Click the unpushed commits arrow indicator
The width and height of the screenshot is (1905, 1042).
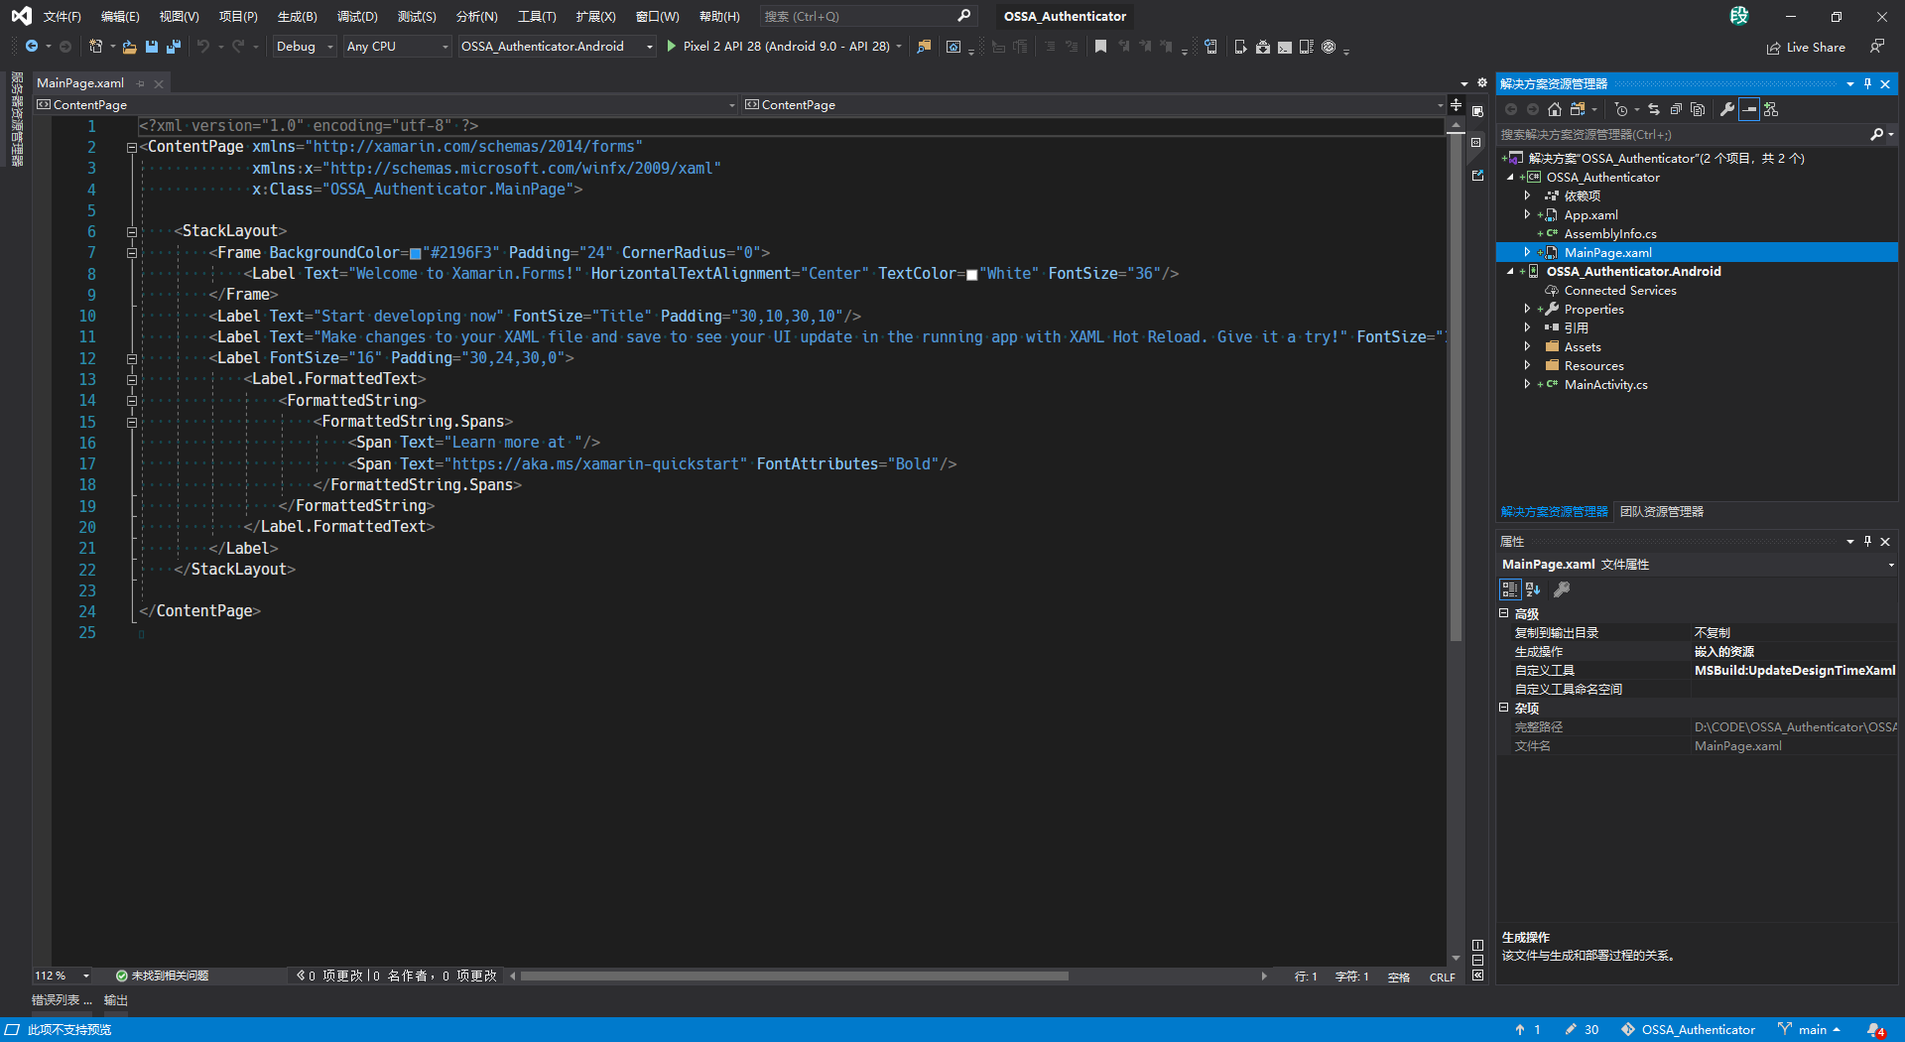[x=1528, y=1030]
